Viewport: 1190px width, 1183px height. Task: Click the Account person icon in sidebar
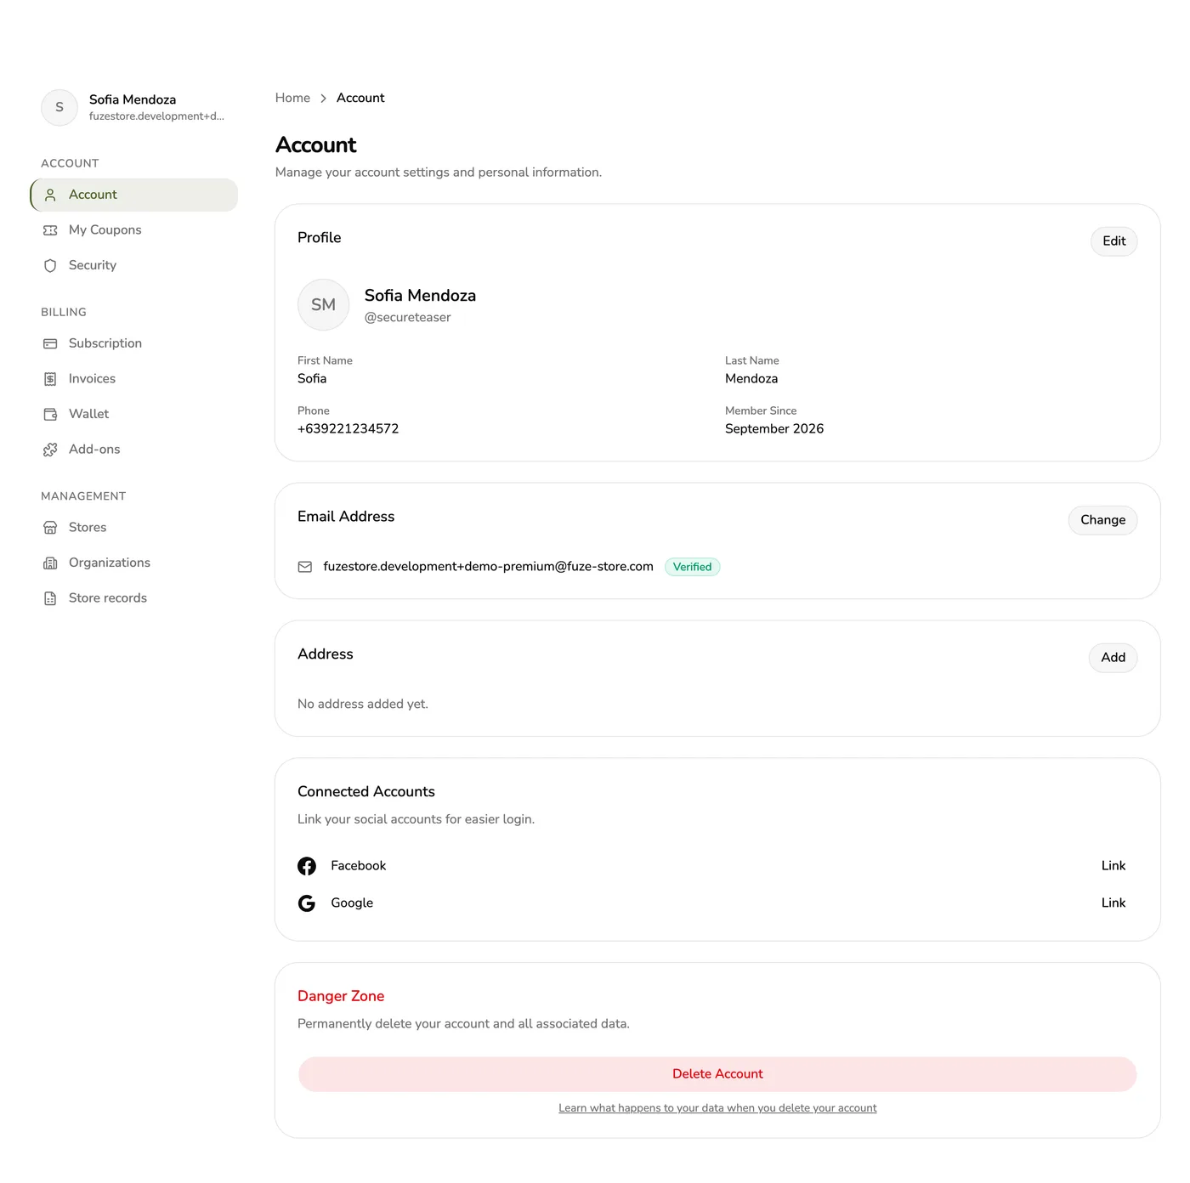click(x=50, y=195)
